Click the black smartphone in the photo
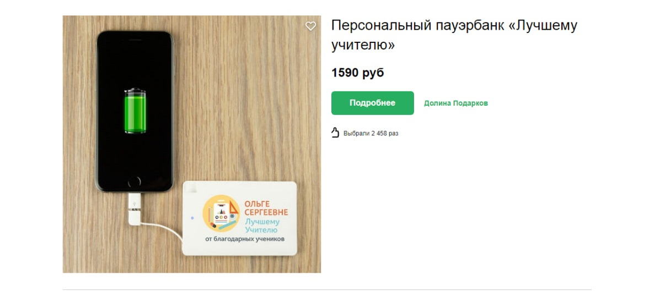 [x=135, y=111]
